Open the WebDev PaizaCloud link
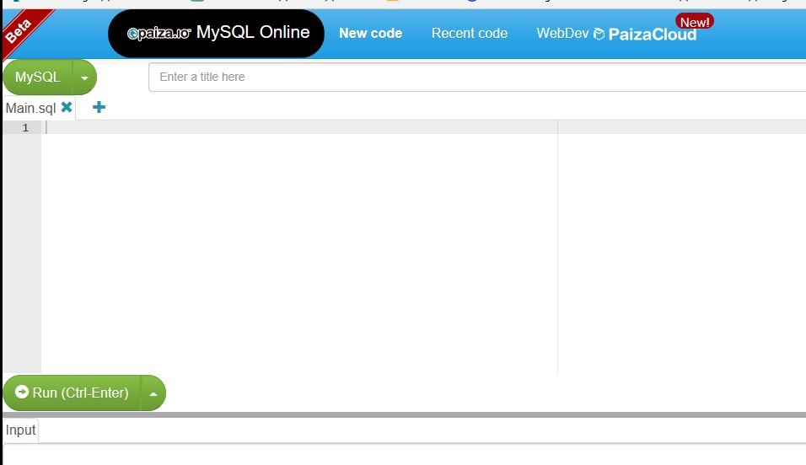This screenshot has height=465, width=806. [x=616, y=34]
